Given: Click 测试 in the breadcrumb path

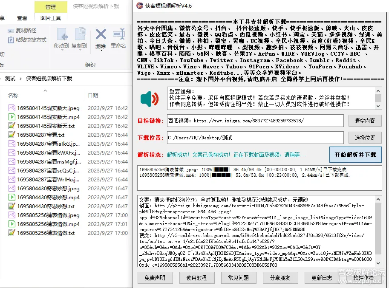Looking at the screenshot, I should click(10, 79).
